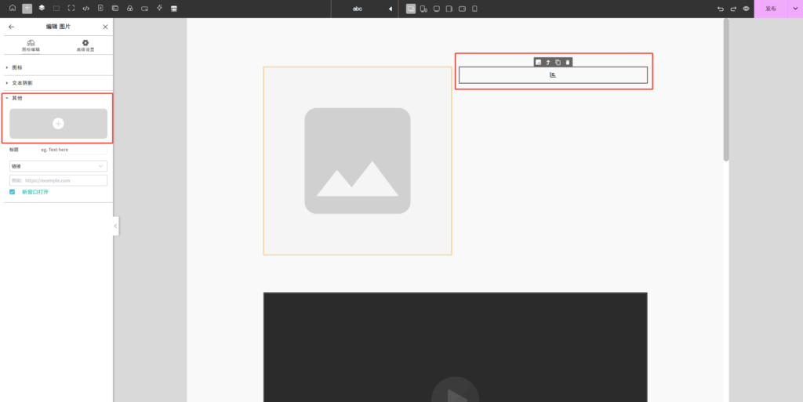
Task: Click the delete icon on widget toolbar
Action: pos(568,62)
